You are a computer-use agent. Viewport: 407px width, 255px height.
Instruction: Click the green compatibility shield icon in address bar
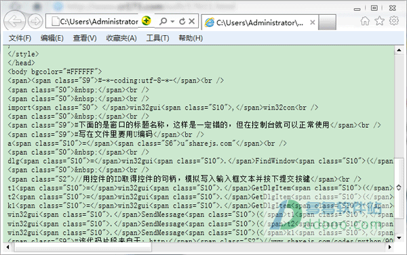147,21
